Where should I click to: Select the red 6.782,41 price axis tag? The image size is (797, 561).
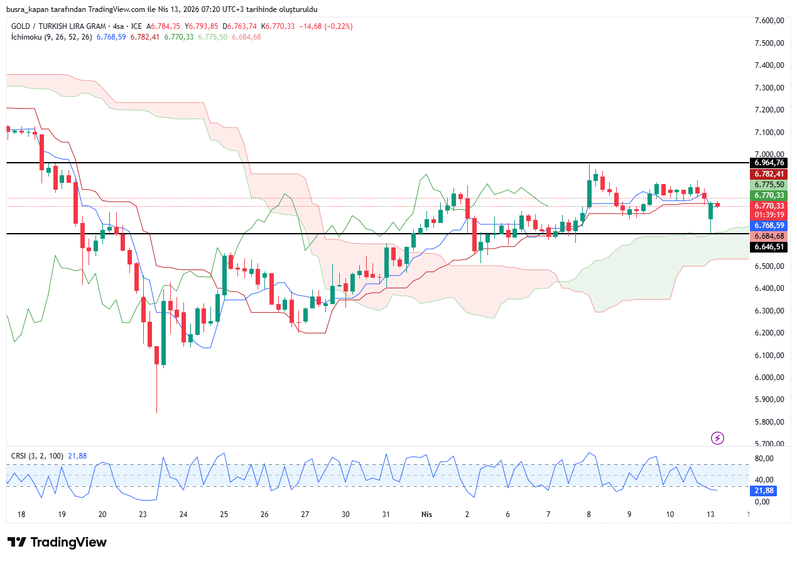tap(769, 174)
